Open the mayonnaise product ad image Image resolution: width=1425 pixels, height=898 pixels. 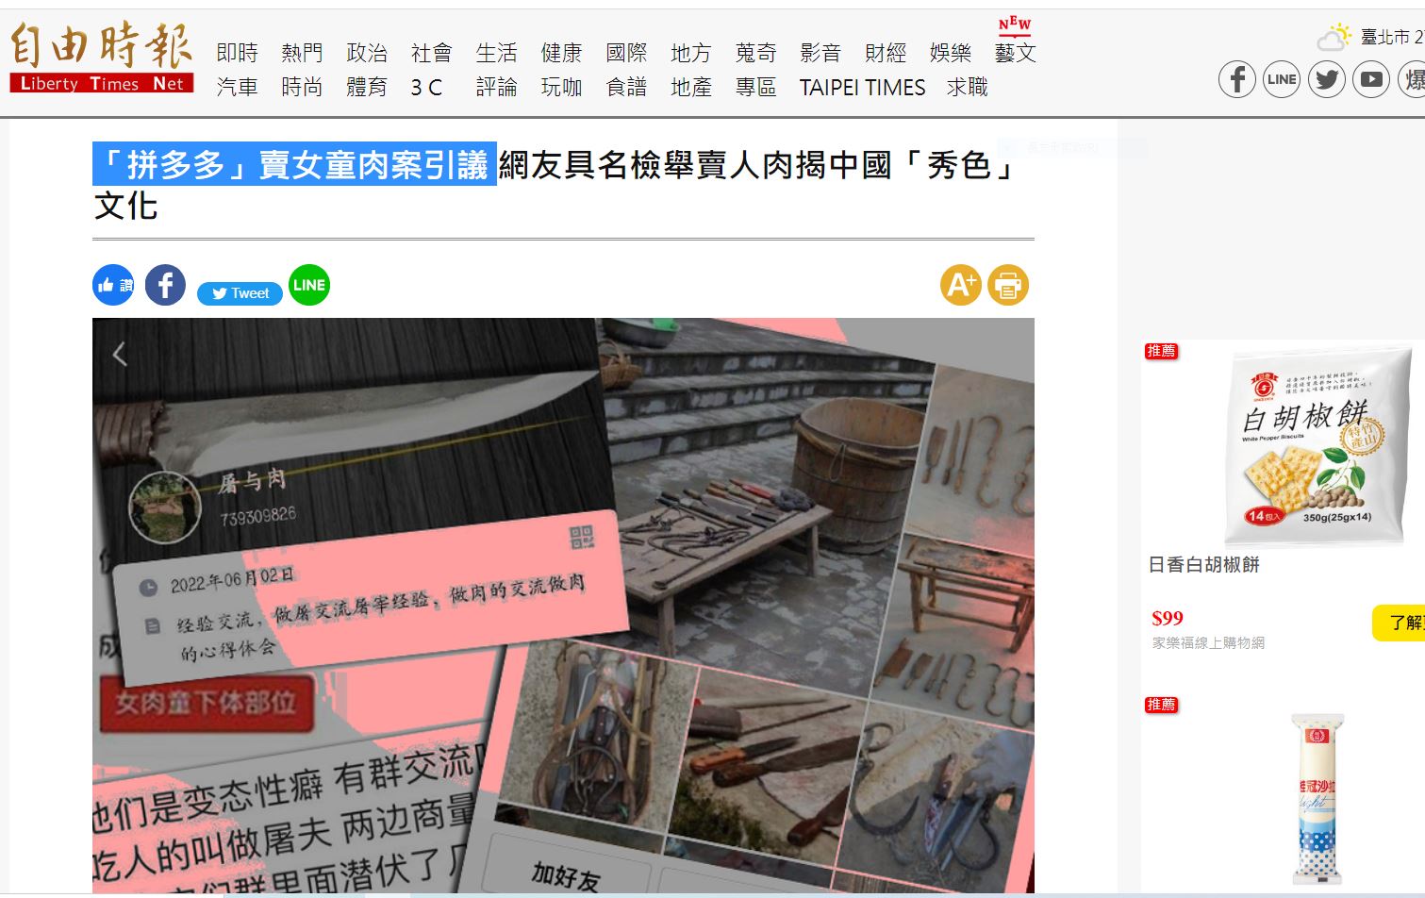point(1318,799)
